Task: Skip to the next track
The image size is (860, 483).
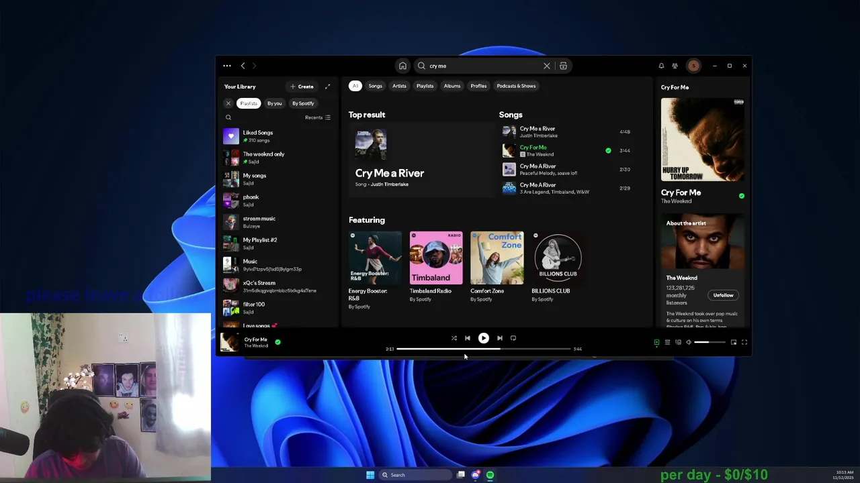Action: [x=500, y=338]
